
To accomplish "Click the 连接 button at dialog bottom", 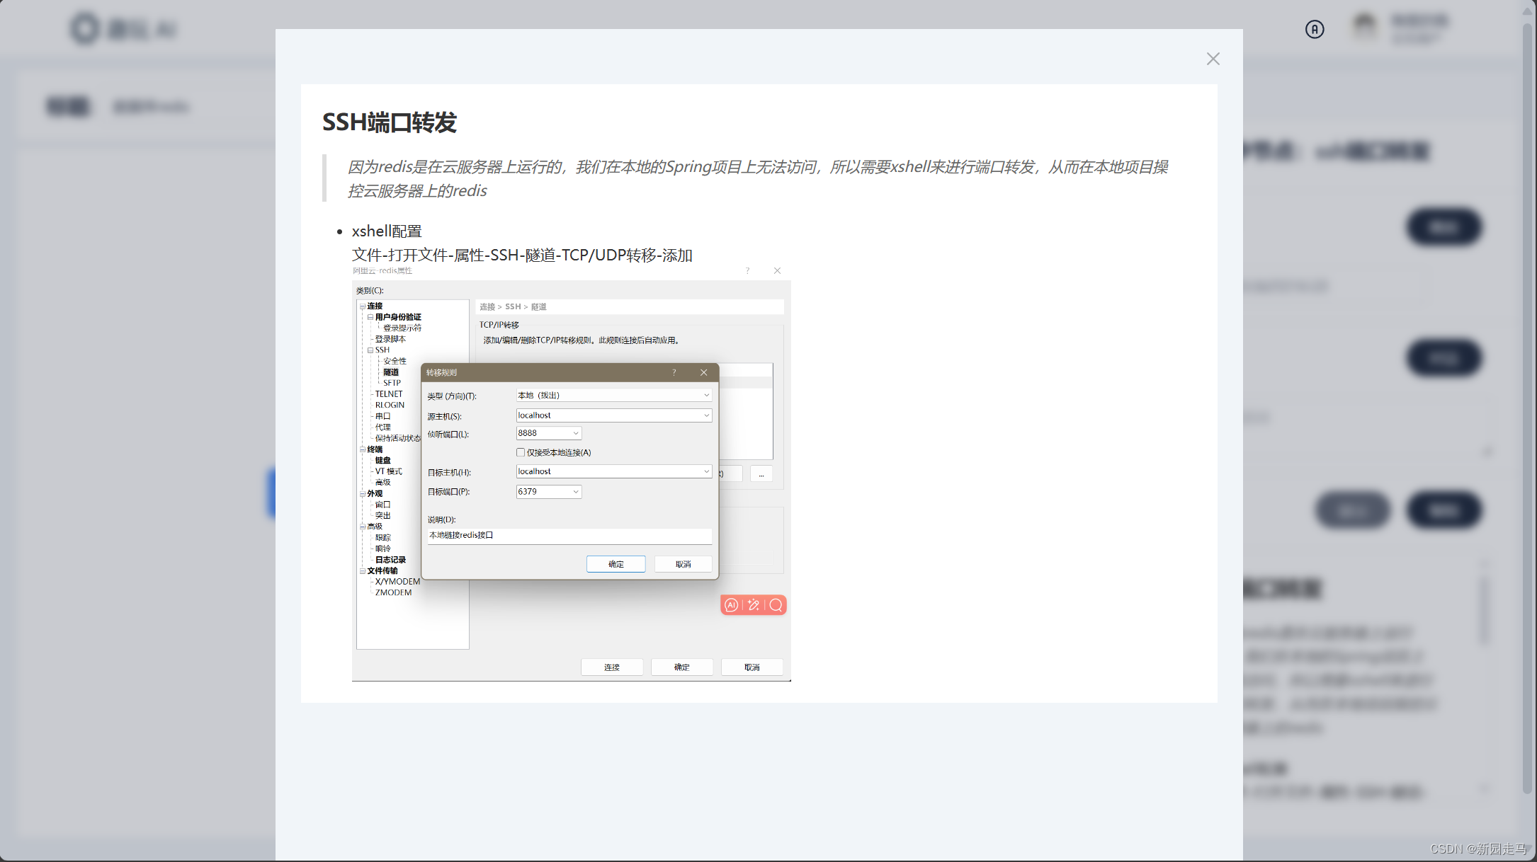I will click(611, 667).
